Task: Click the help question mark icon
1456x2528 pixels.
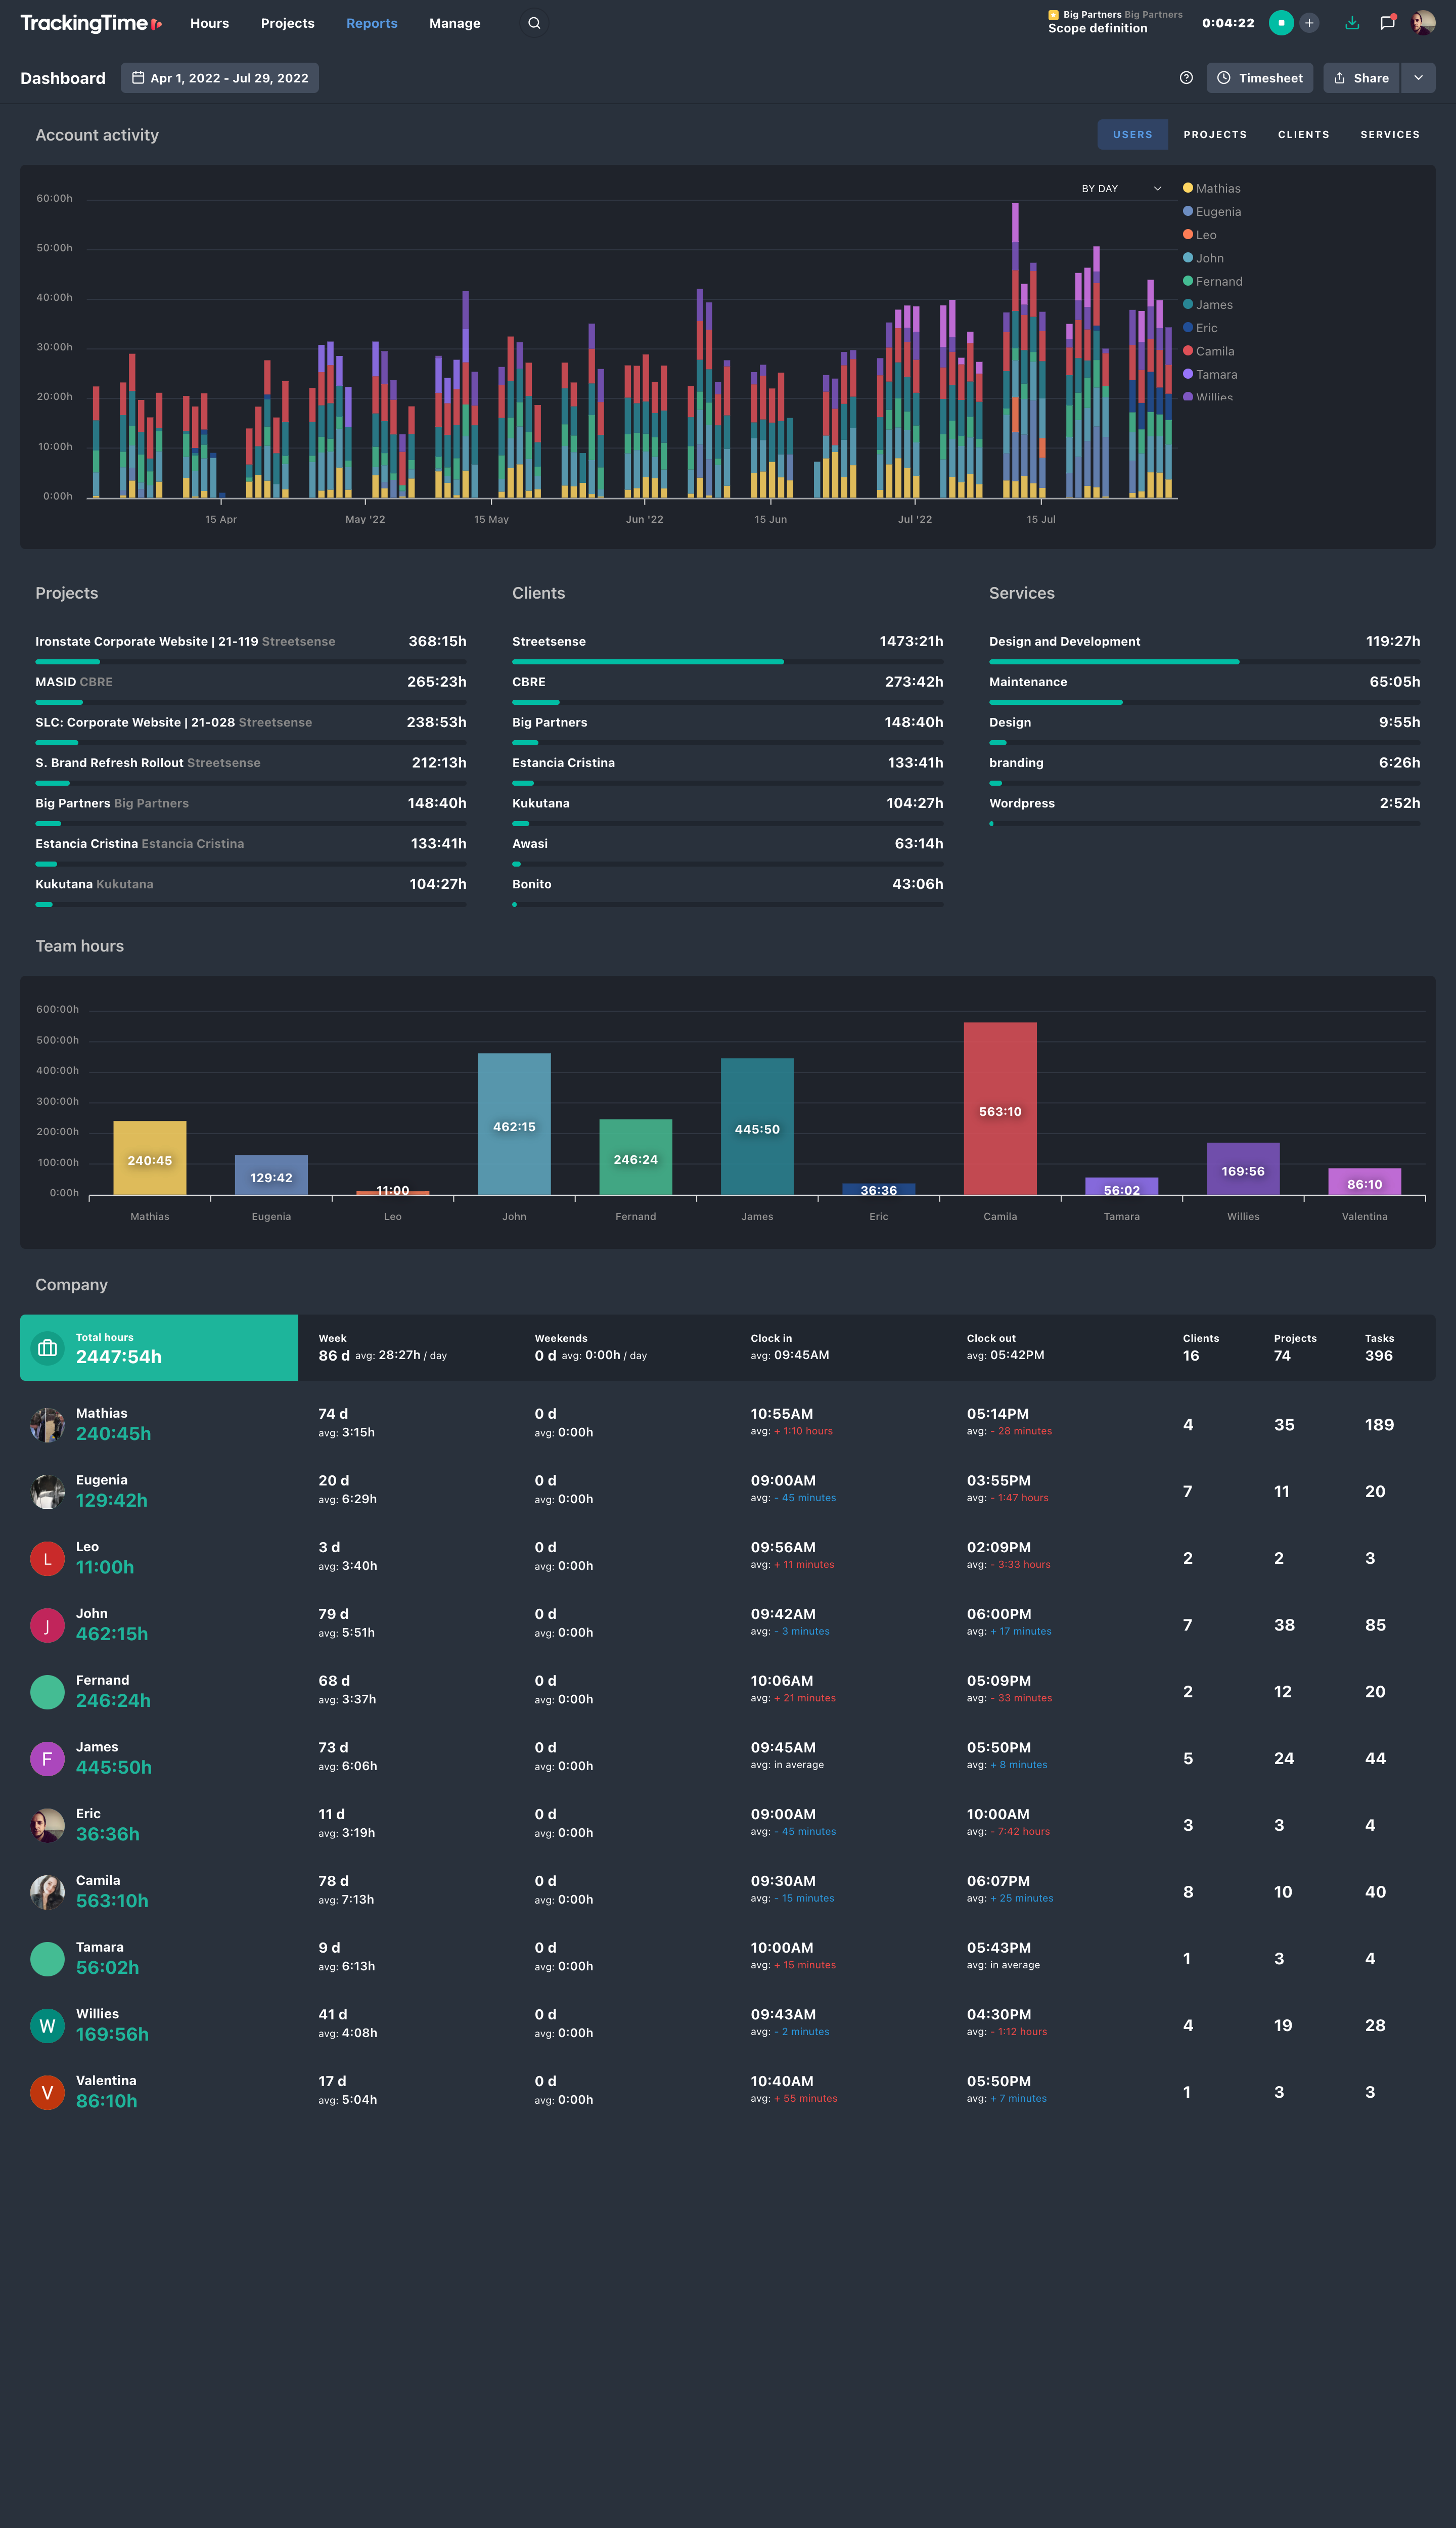Action: pyautogui.click(x=1186, y=78)
